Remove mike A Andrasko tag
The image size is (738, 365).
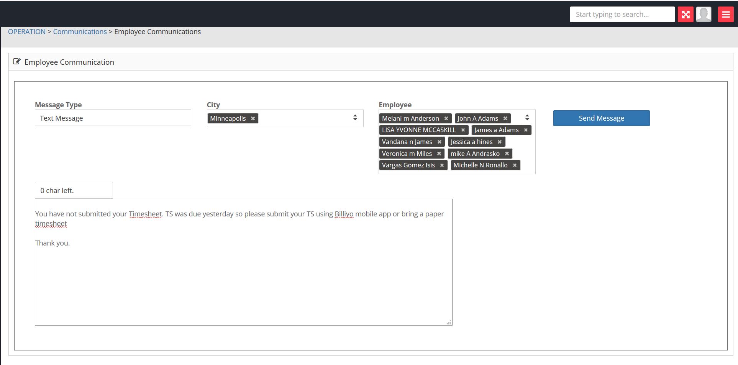507,154
